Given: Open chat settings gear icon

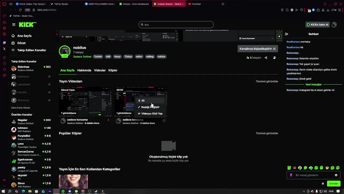Looking at the screenshot, I should coord(323,183).
